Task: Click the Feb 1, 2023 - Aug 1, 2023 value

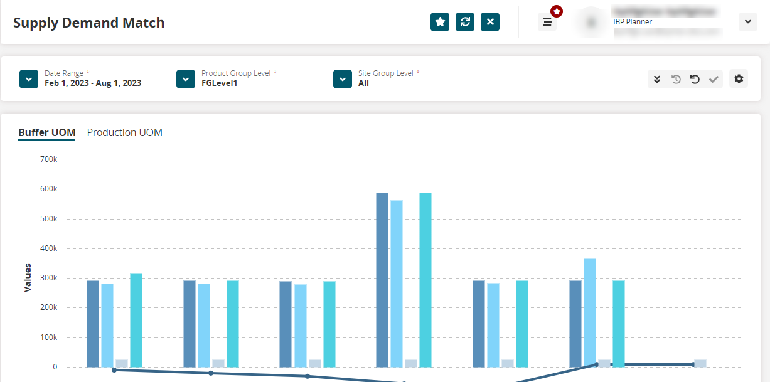Action: pos(93,83)
